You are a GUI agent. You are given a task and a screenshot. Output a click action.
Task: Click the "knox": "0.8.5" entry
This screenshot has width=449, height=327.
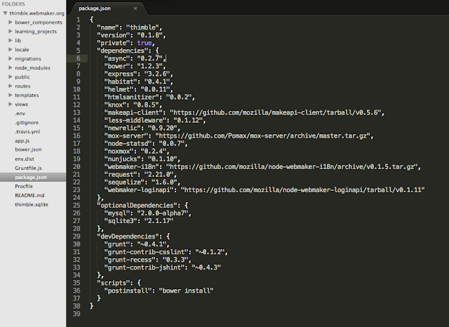(x=133, y=105)
